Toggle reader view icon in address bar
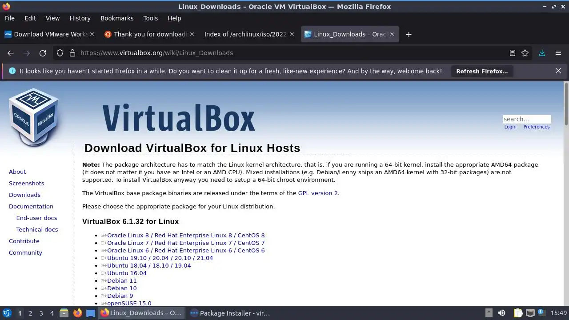The width and height of the screenshot is (569, 320). coord(513,53)
